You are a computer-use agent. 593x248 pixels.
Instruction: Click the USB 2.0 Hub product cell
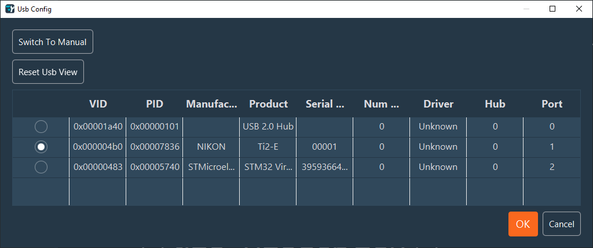click(x=268, y=127)
